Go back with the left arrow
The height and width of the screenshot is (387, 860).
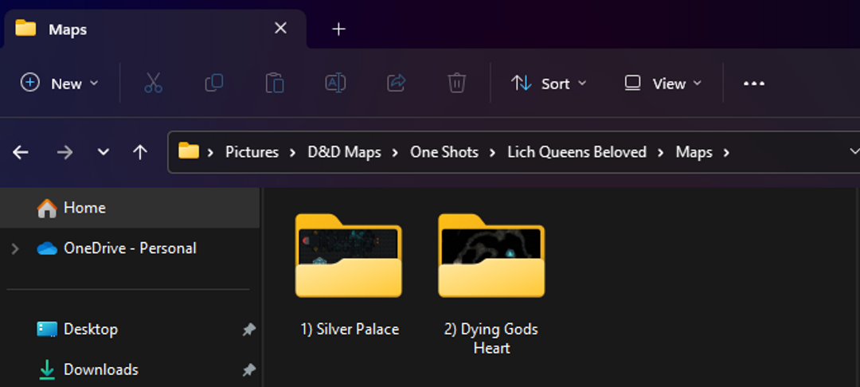click(x=21, y=152)
